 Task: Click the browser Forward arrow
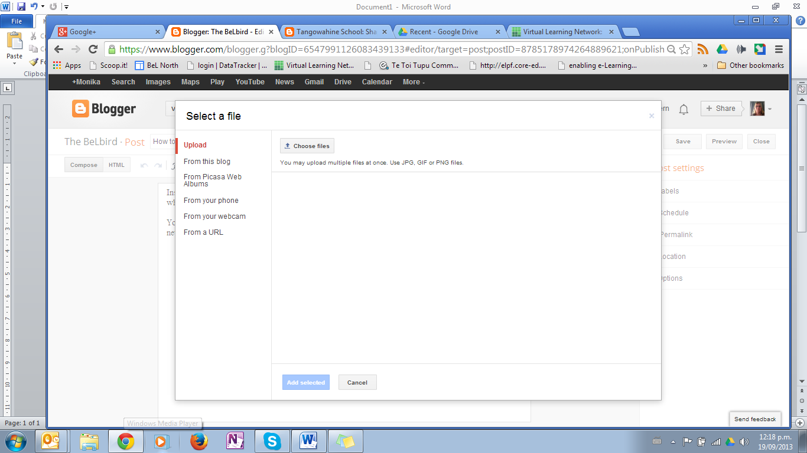point(76,50)
